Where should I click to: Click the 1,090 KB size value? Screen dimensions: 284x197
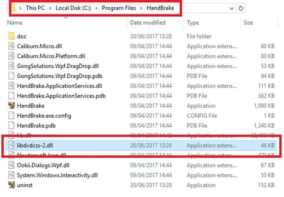click(x=264, y=106)
